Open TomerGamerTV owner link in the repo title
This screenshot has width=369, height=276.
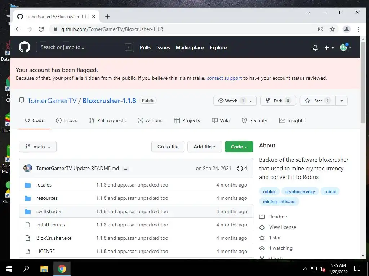pyautogui.click(x=52, y=101)
